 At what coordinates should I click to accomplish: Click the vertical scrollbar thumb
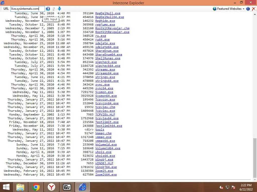coord(255,158)
